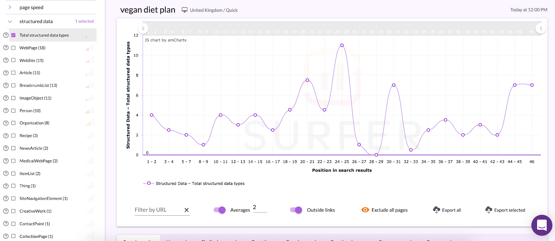Click help icon beside NewsArticle (2)

[x=6, y=148]
